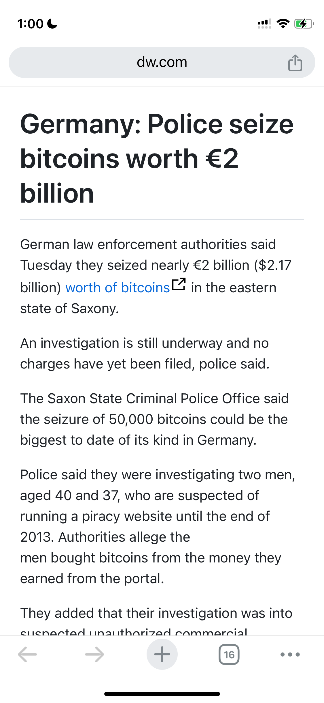Tap the cellular signal bars
324x703 pixels.
pyautogui.click(x=264, y=24)
